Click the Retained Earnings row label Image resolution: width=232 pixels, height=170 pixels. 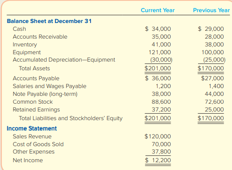36,110
